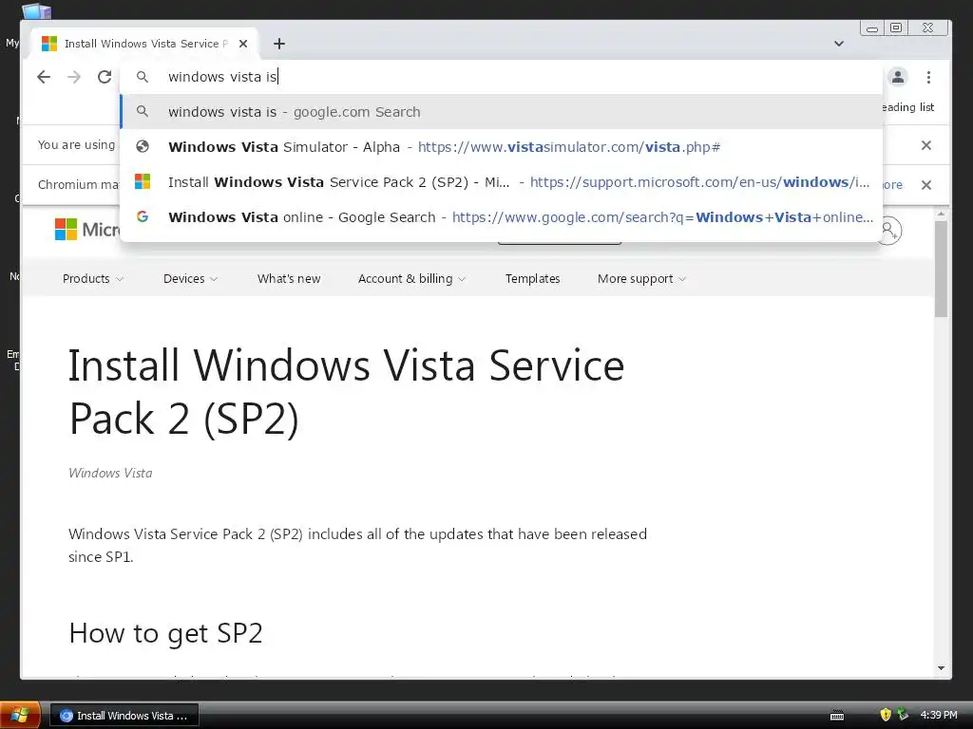Select 'windows vista is' google.com Search suggestion
The image size is (973, 729).
point(502,112)
